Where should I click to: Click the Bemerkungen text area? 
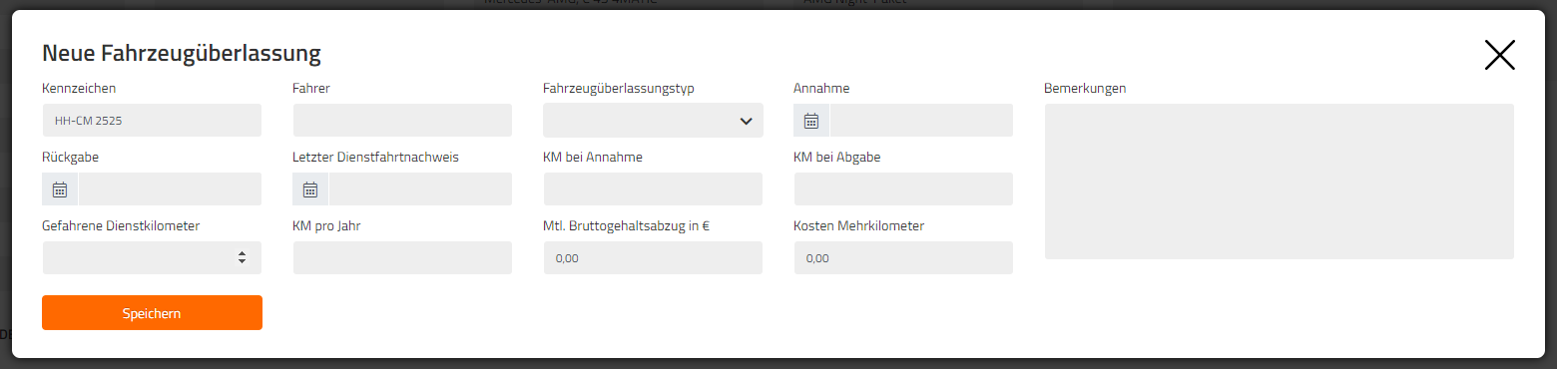tap(1279, 182)
